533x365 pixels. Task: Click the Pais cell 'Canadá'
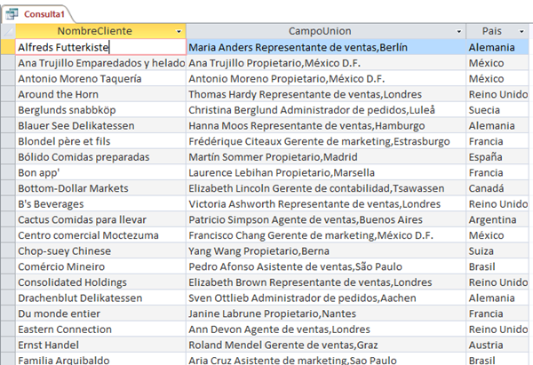497,188
